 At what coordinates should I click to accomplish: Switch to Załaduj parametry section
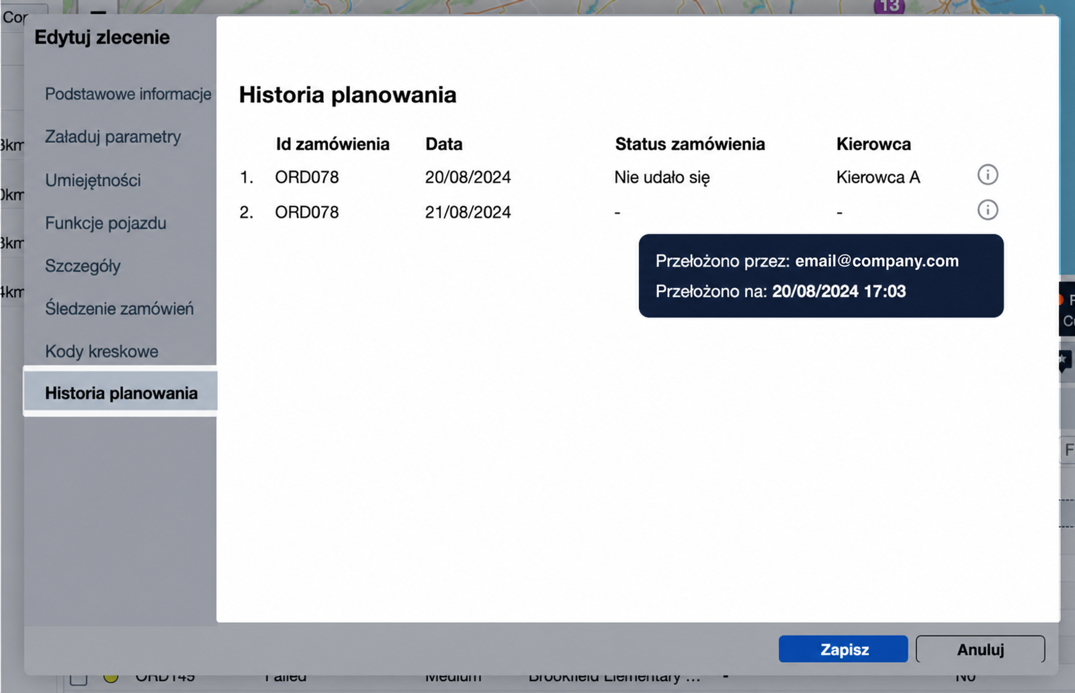[113, 137]
